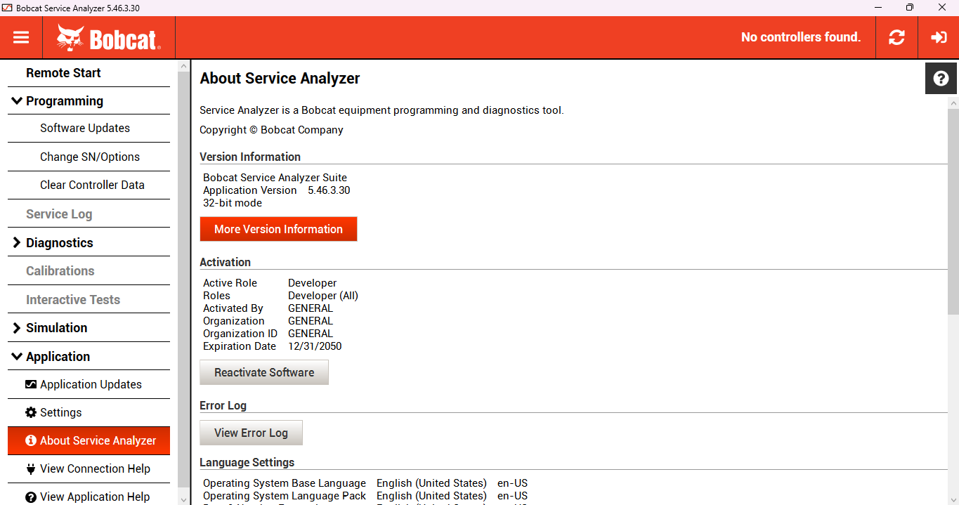Click the Copyright © Bobcat Company text
This screenshot has width=959, height=505.
click(x=271, y=130)
